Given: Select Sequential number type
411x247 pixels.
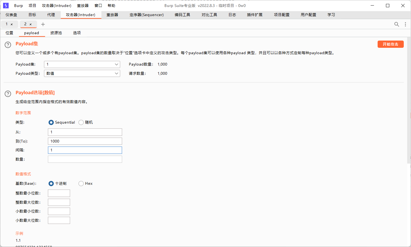Looking at the screenshot, I should [x=51, y=122].
